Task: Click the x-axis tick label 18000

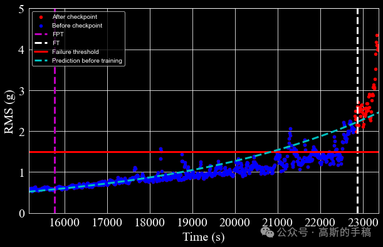Action: point(150,223)
